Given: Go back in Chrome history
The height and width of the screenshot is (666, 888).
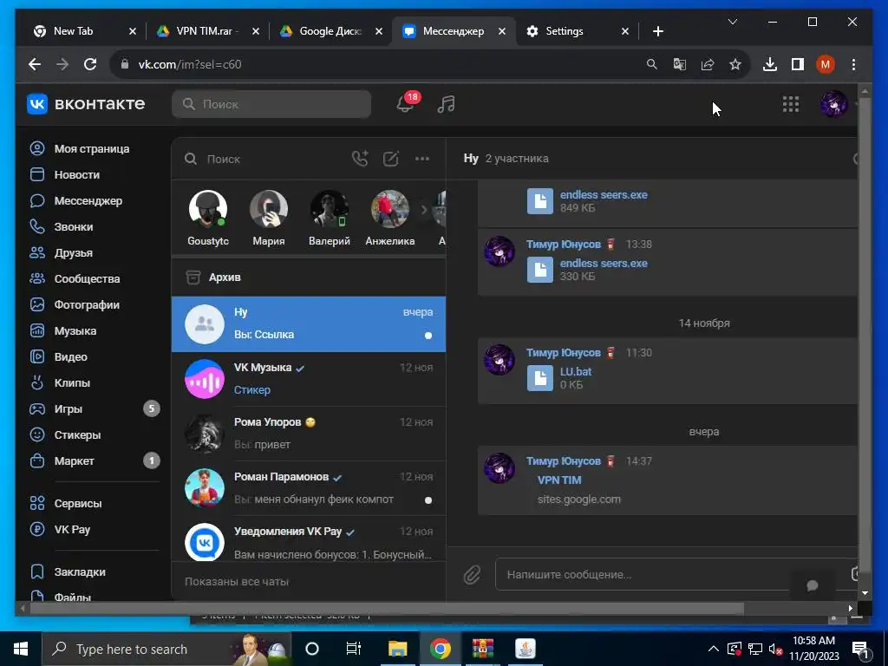Looking at the screenshot, I should click(35, 64).
